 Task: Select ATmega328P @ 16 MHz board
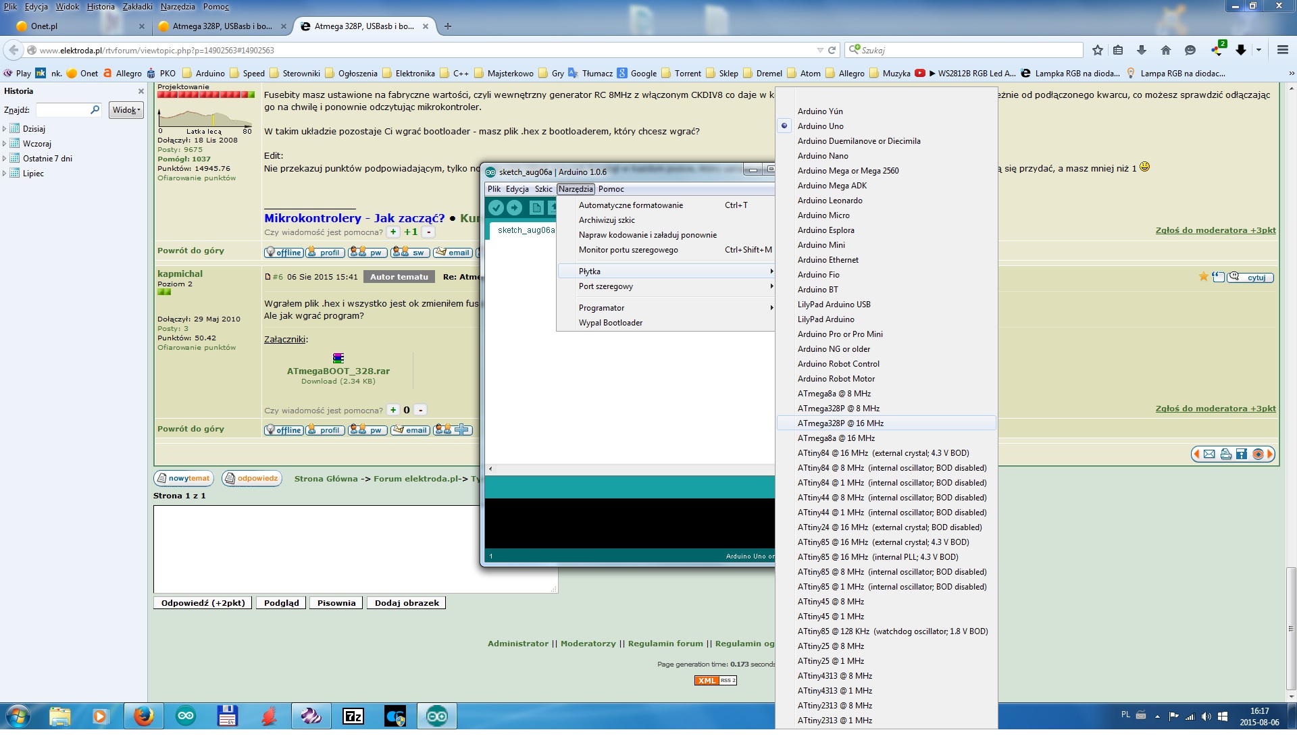840,423
